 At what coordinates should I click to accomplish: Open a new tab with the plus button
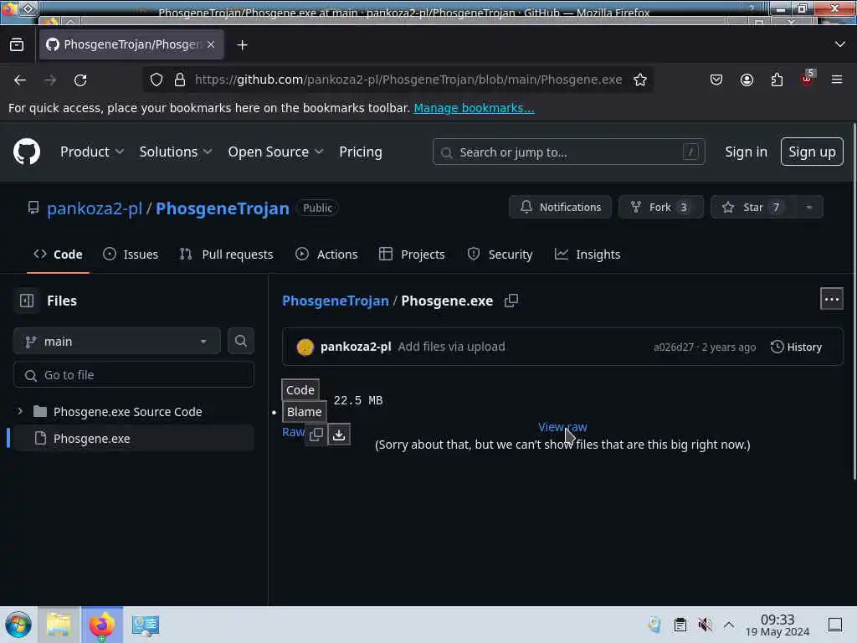pyautogui.click(x=242, y=45)
